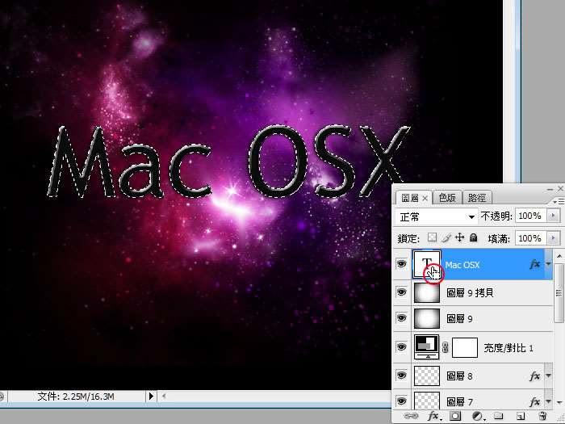565x424 pixels.
Task: Open the status bar info arrow menu
Action: tap(150, 397)
